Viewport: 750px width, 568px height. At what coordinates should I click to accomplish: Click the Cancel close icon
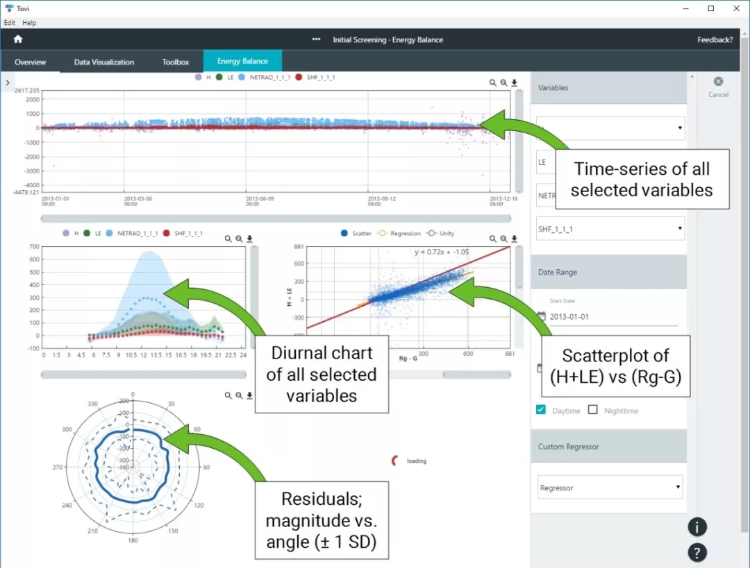click(718, 82)
